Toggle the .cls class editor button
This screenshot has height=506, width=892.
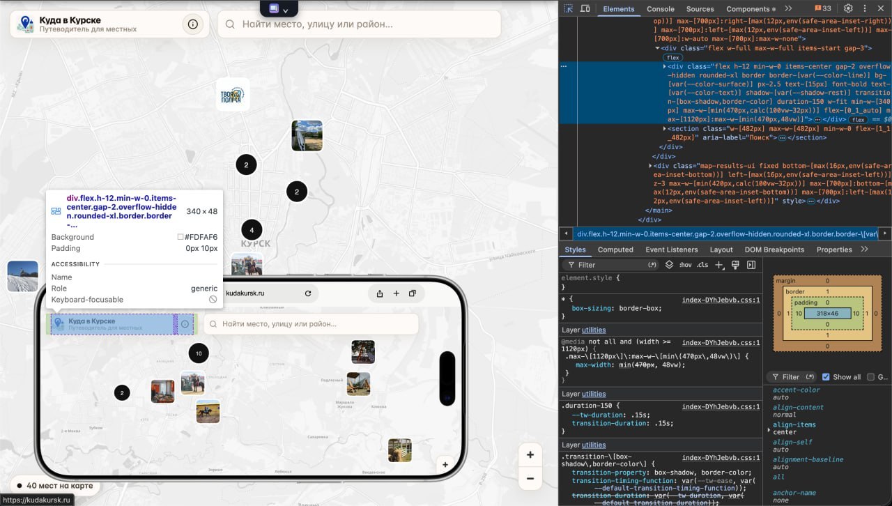click(x=702, y=265)
